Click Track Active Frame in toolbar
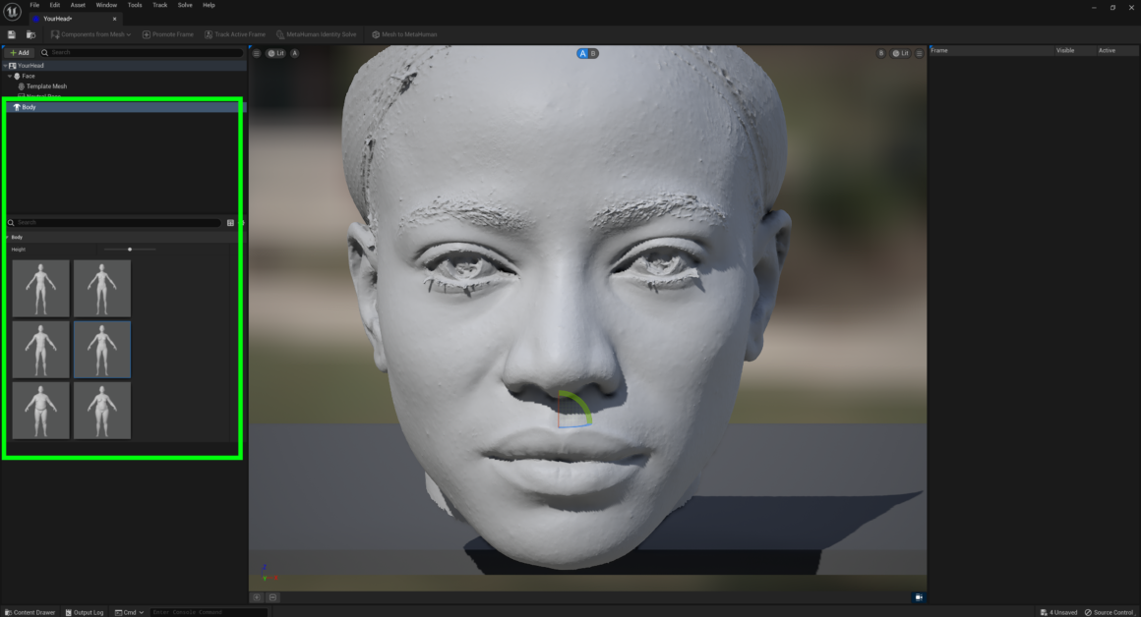1141x617 pixels. (x=235, y=34)
